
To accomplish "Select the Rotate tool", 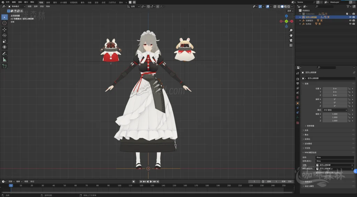I will (x=4, y=35).
